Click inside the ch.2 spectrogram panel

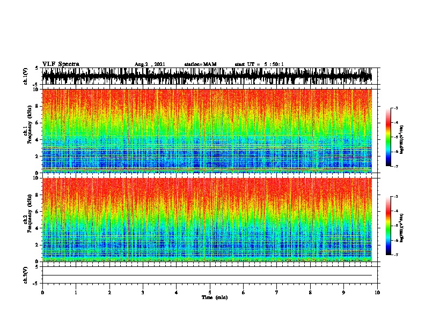pos(207,220)
